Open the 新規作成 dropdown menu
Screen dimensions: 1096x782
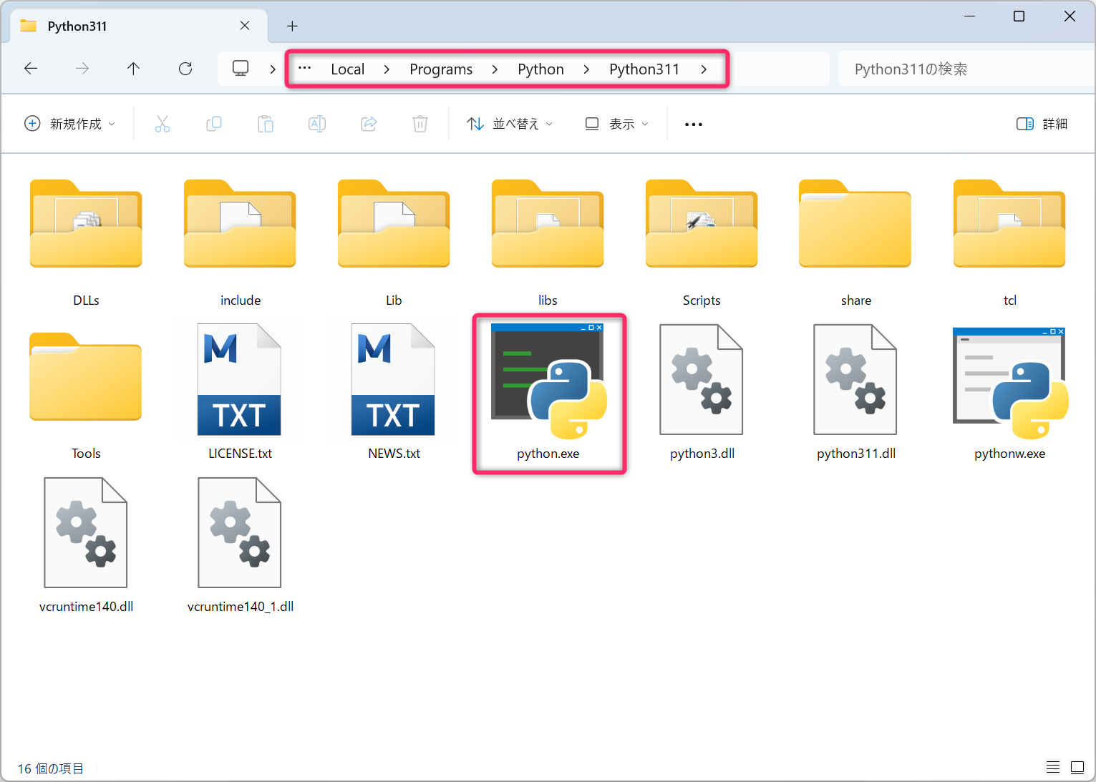[x=69, y=124]
